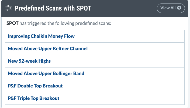This screenshot has height=108, width=190.
Task: Click blank space in the Chaikin Money Flow row
Action: tap(129, 36)
